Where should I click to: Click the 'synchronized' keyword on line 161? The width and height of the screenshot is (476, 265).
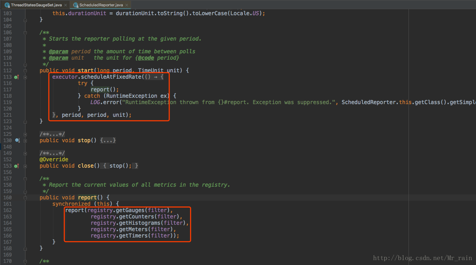(71, 204)
